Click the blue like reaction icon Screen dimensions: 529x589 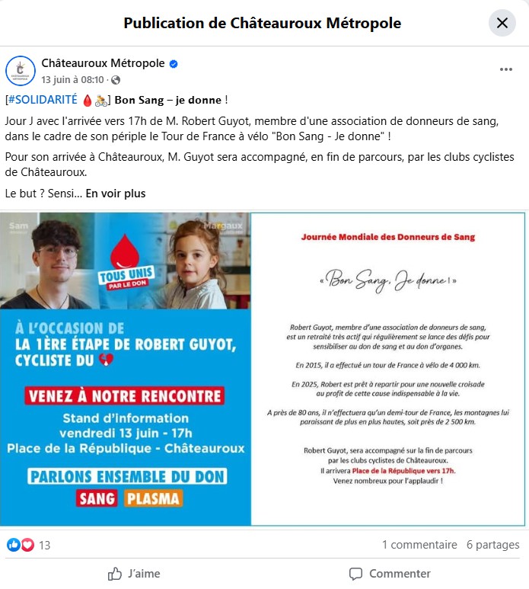tap(14, 545)
